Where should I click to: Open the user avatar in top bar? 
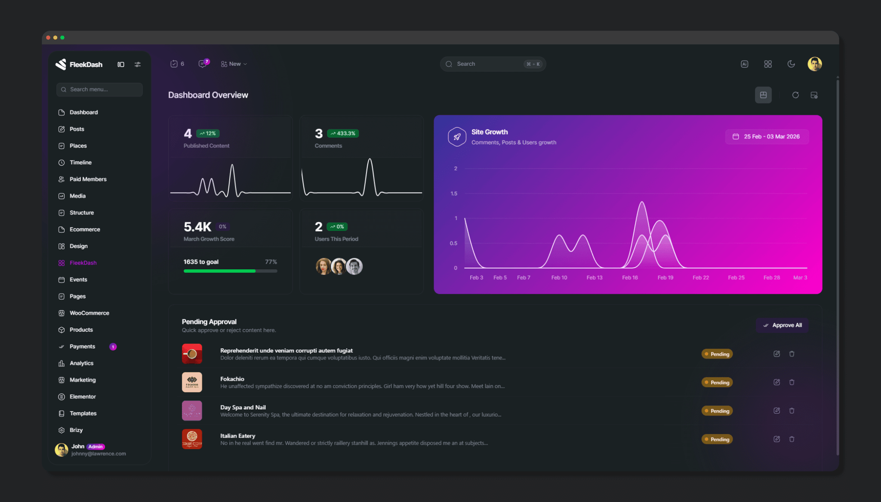coord(815,64)
